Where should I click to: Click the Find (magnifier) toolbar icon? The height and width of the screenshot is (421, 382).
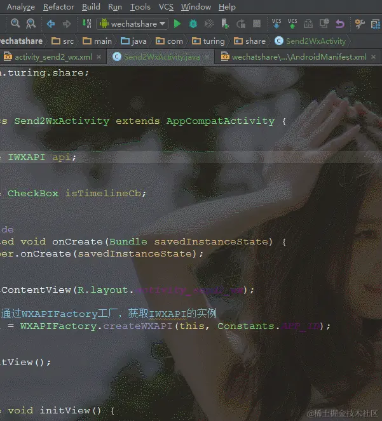(x=15, y=23)
